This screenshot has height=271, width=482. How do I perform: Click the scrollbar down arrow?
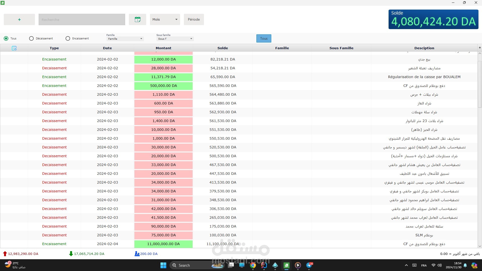point(480,246)
